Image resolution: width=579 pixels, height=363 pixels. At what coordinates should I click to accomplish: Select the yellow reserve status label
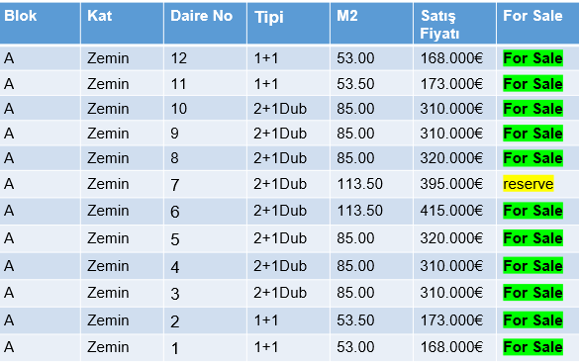[529, 184]
